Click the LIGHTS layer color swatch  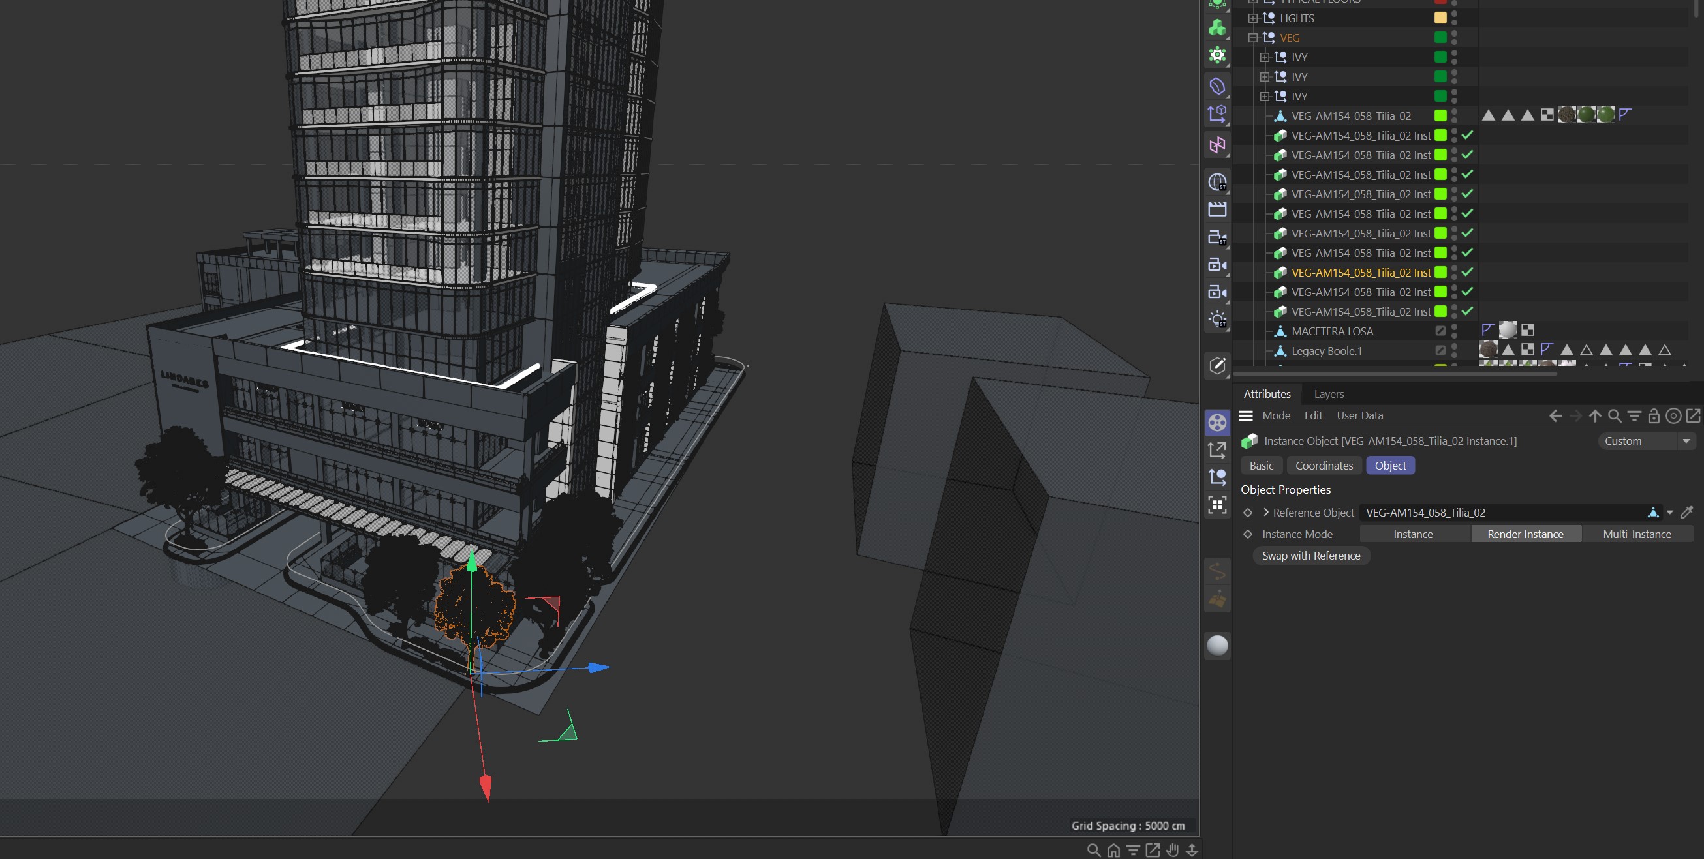coord(1440,18)
